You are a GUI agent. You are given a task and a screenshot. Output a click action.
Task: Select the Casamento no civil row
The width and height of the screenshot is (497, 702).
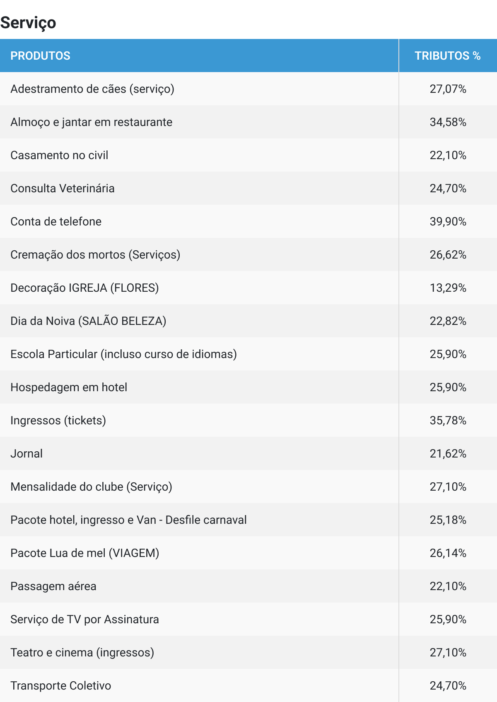(x=59, y=155)
